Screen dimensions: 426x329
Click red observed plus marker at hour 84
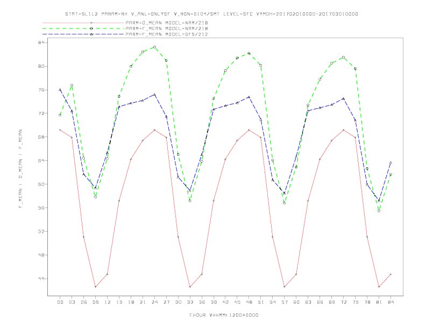click(390, 275)
